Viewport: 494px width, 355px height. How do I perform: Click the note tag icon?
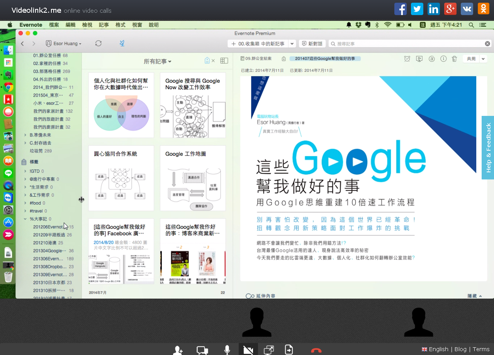[x=284, y=59]
